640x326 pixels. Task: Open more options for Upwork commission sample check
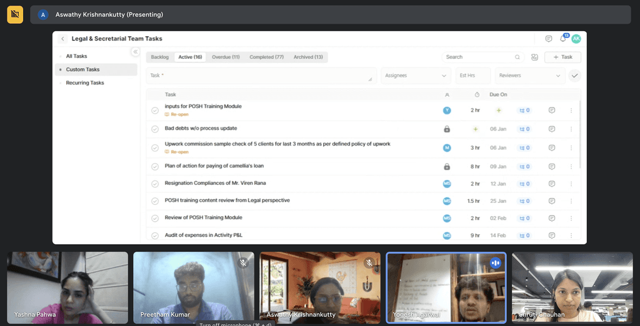(571, 148)
